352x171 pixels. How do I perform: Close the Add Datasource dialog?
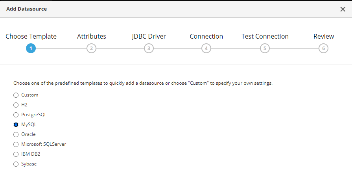pos(343,9)
